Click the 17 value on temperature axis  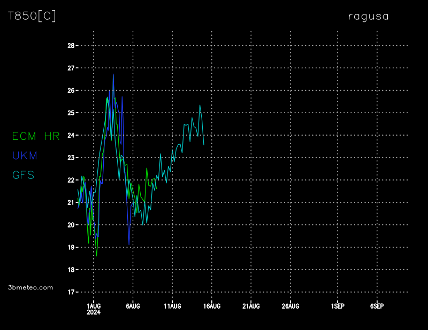coord(71,292)
